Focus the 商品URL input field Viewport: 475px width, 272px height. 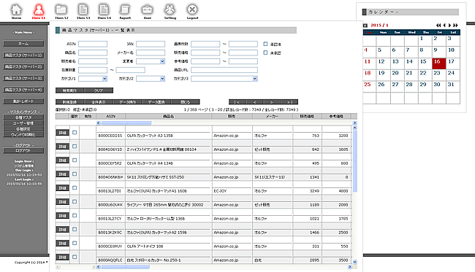(224, 70)
